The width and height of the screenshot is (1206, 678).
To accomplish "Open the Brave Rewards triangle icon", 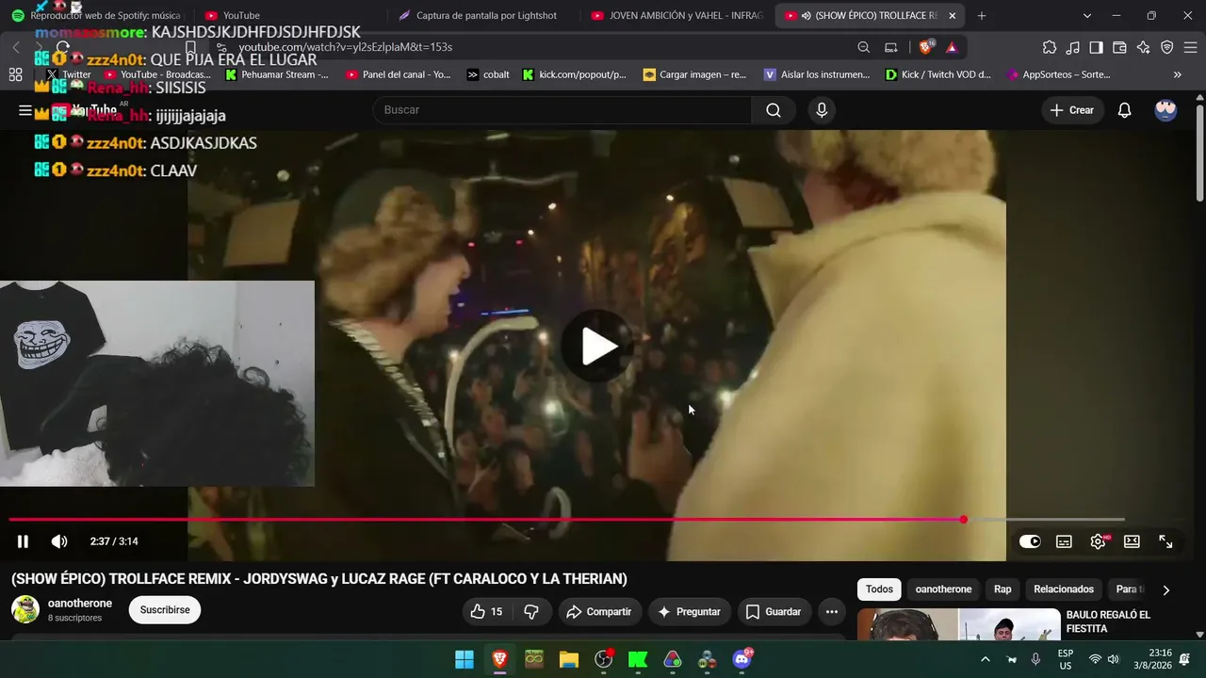I will tap(952, 47).
